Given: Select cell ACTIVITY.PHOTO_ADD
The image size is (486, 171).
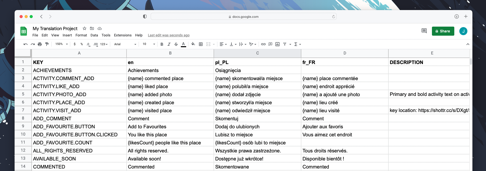Looking at the screenshot, I should [79, 94].
